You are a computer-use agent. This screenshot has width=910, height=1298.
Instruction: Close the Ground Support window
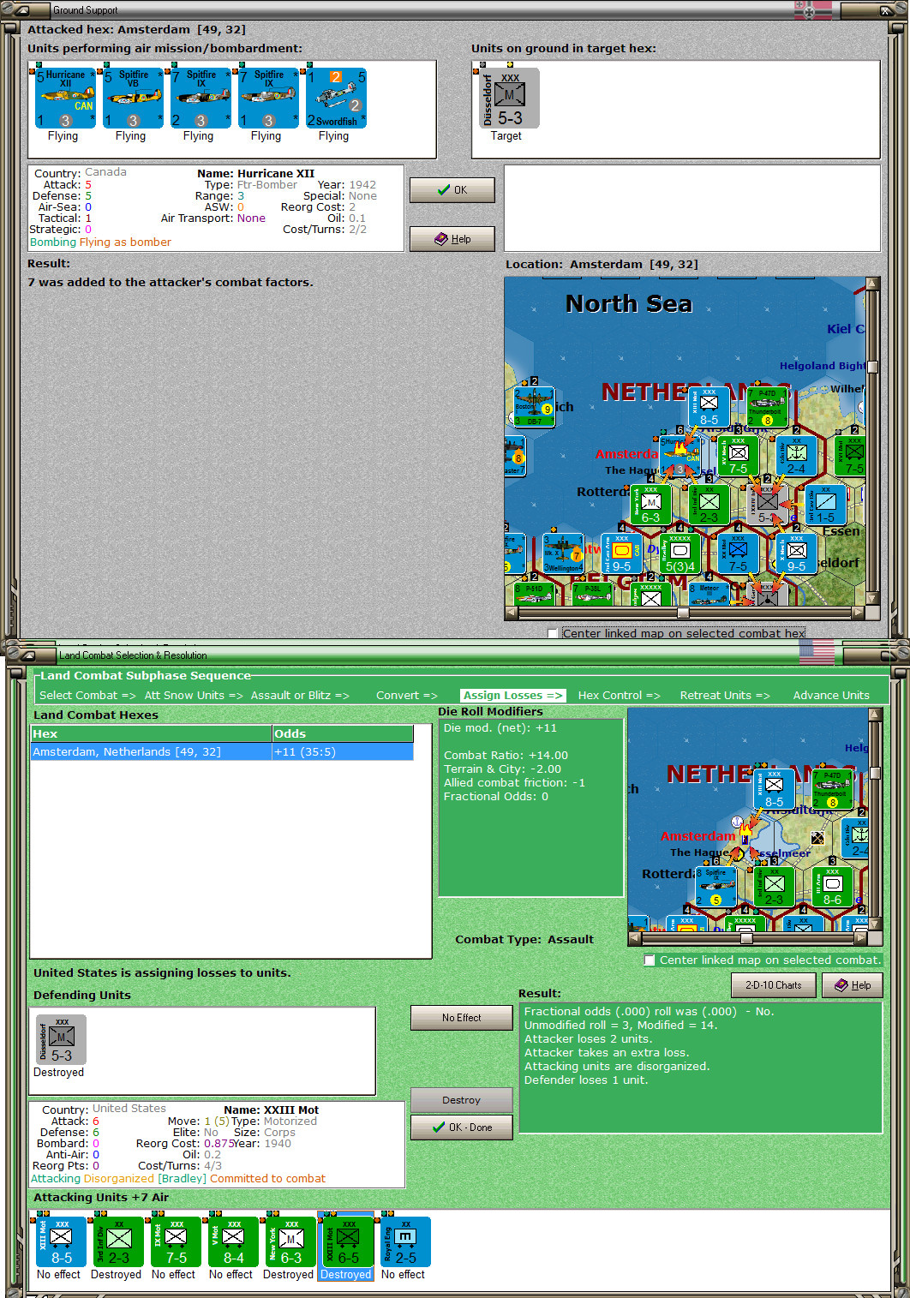click(887, 10)
